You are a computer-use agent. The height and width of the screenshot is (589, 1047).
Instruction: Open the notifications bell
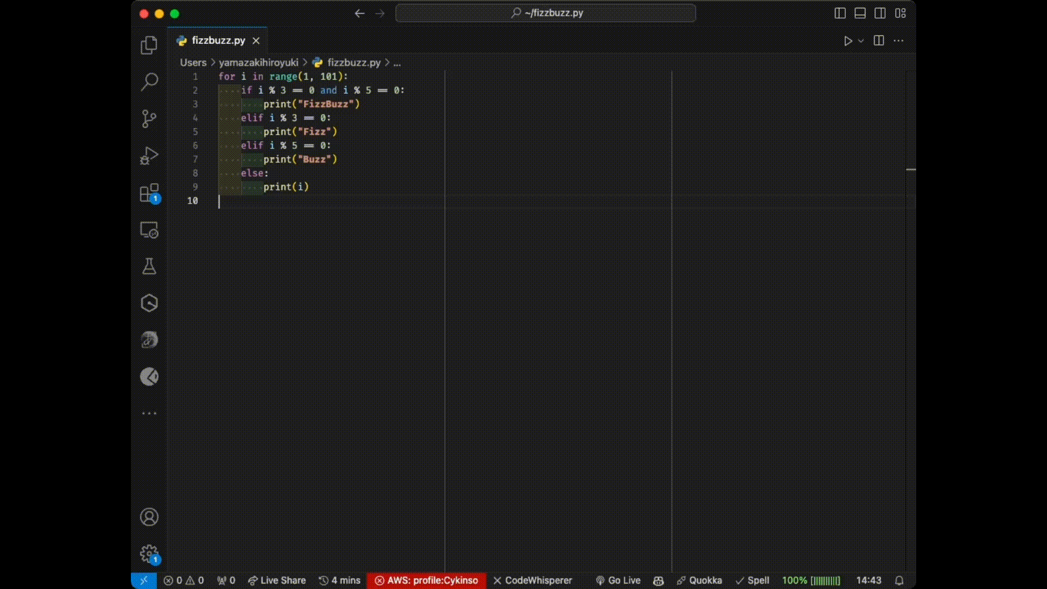[x=899, y=580]
